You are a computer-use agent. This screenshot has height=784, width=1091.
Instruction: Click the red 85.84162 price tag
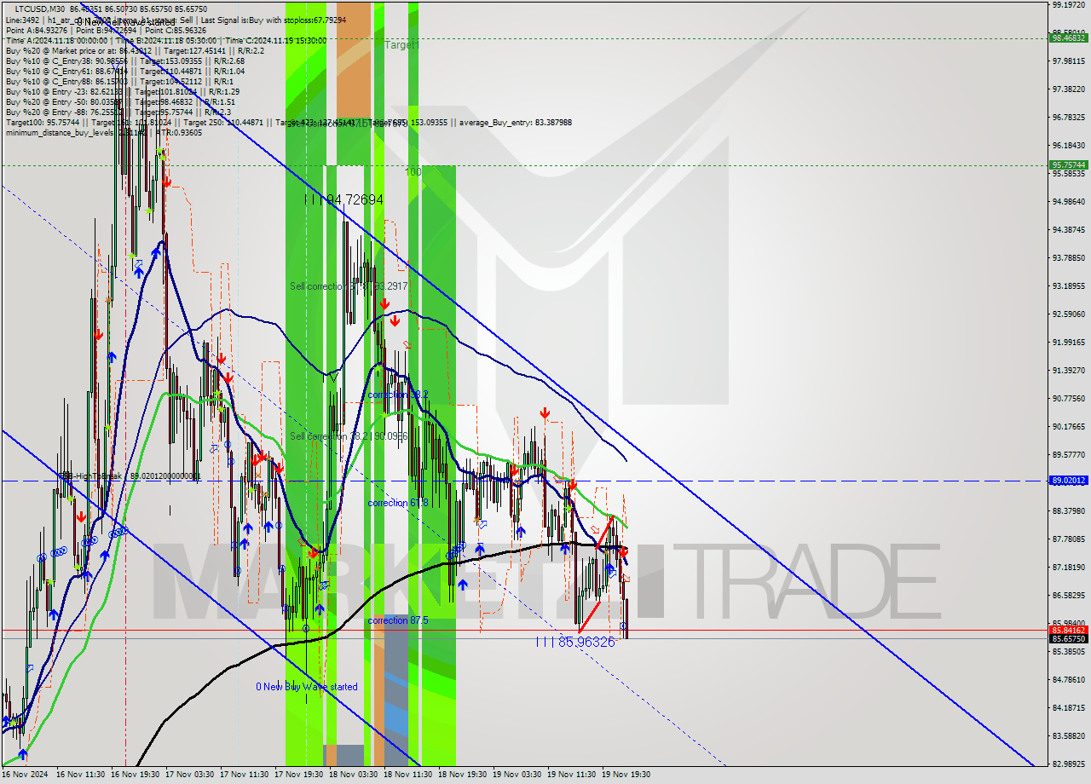(1069, 630)
